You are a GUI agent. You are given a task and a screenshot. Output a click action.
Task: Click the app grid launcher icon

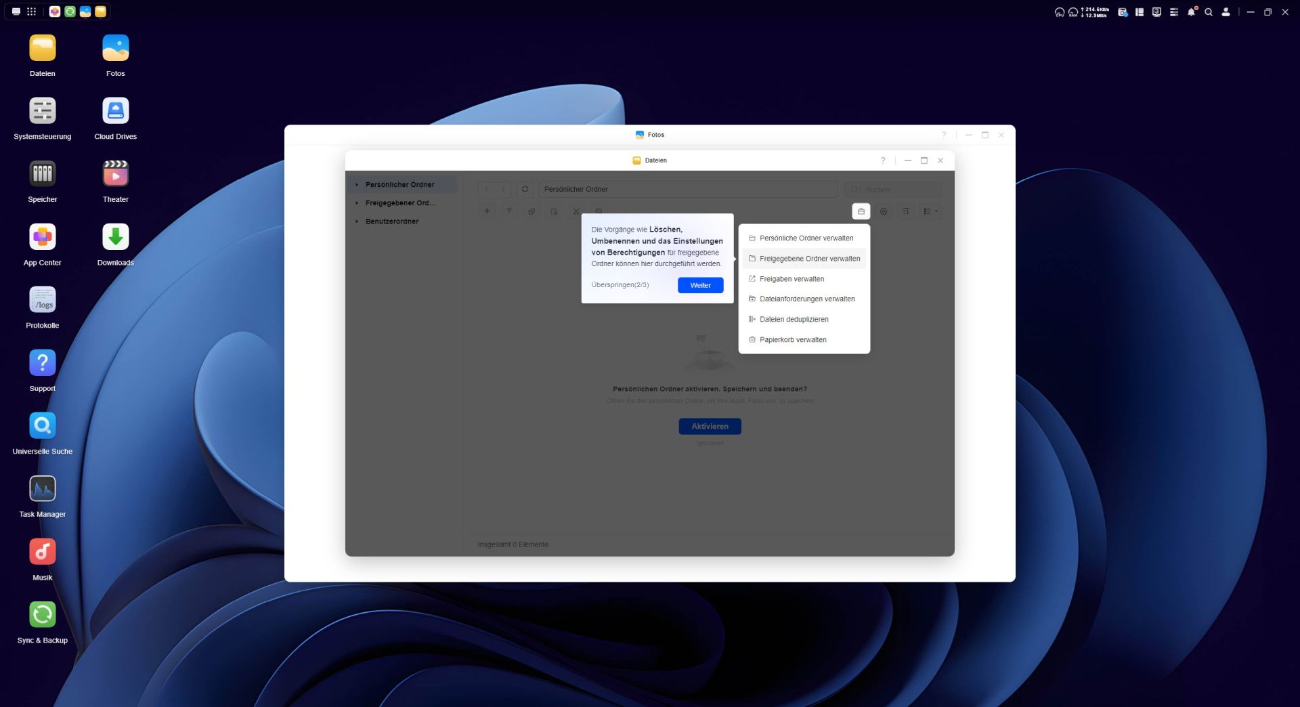[x=31, y=12]
